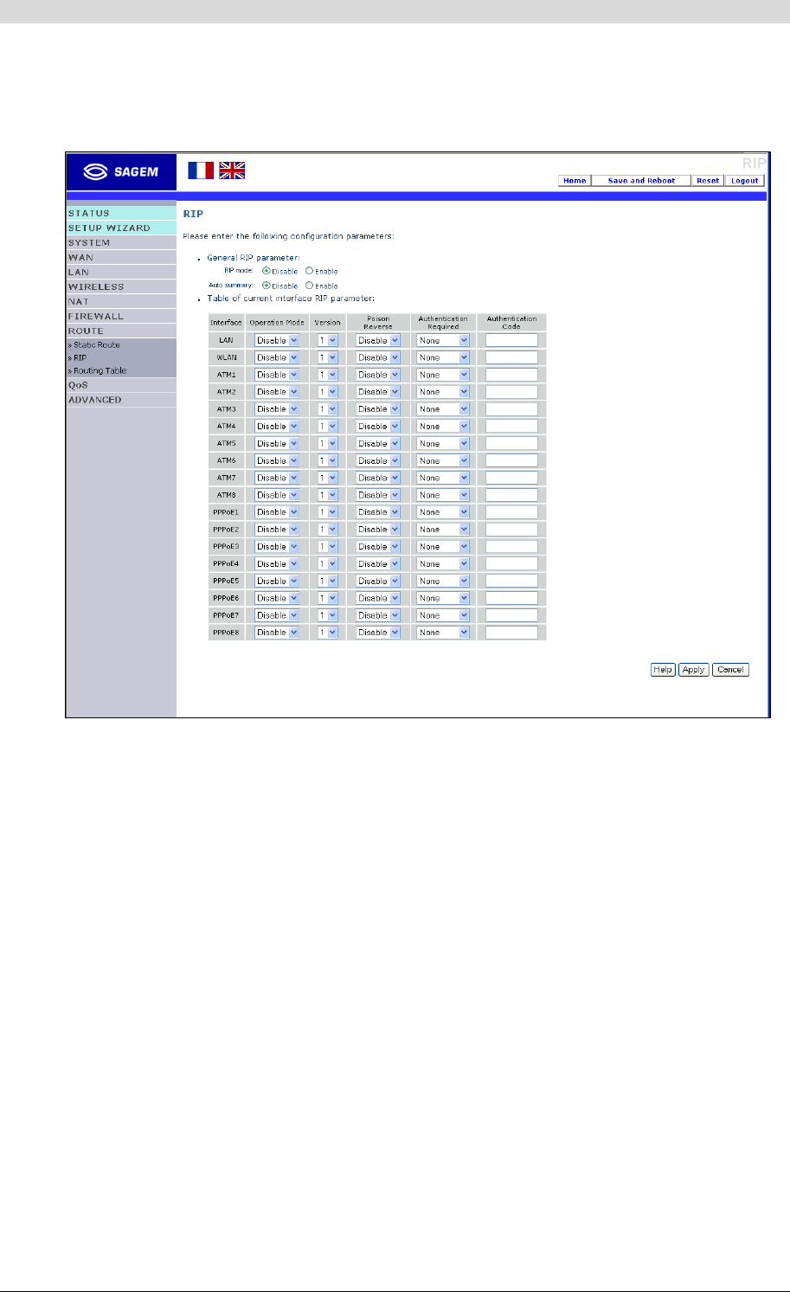The width and height of the screenshot is (790, 1292).
Task: Click the Cancel button
Action: pos(730,670)
